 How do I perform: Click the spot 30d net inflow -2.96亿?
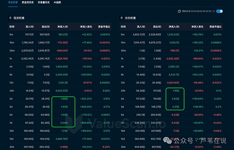pyautogui.click(x=64, y=147)
